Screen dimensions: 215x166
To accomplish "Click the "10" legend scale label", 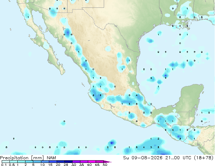I will [x=42, y=165].
